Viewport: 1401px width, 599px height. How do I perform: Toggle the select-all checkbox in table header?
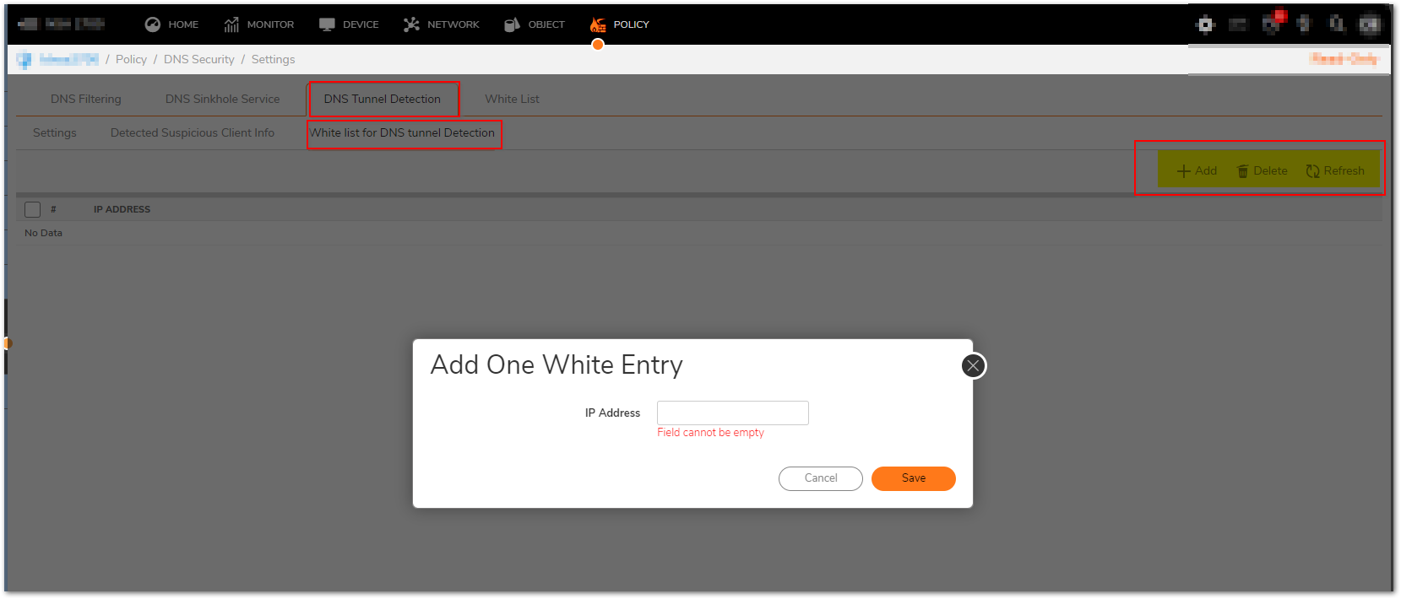(33, 209)
